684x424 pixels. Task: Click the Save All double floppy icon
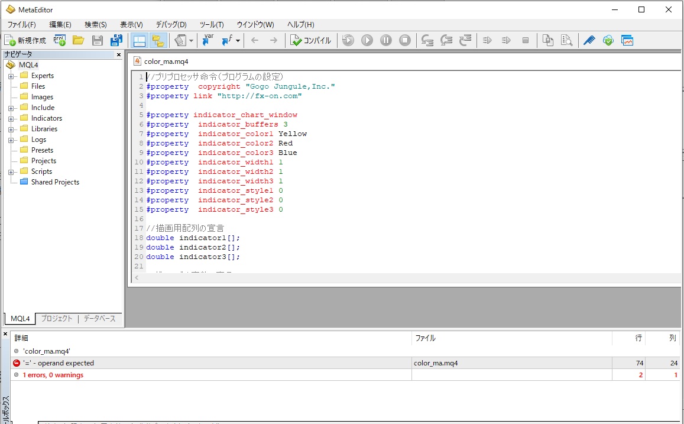pos(116,40)
